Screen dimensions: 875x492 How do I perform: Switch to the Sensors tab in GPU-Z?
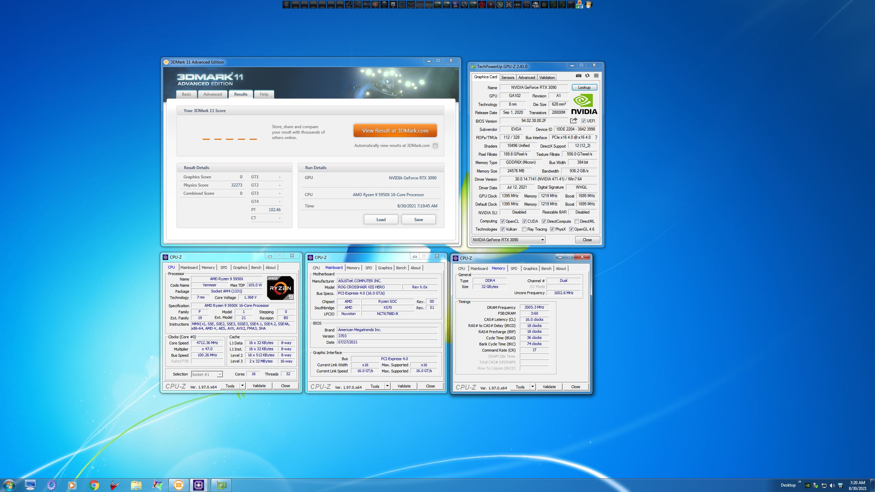click(x=508, y=78)
